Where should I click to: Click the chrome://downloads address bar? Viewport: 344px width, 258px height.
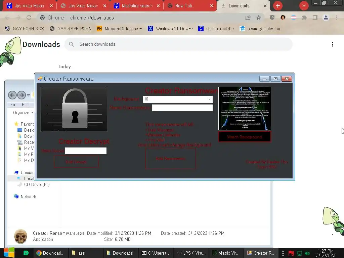140,17
